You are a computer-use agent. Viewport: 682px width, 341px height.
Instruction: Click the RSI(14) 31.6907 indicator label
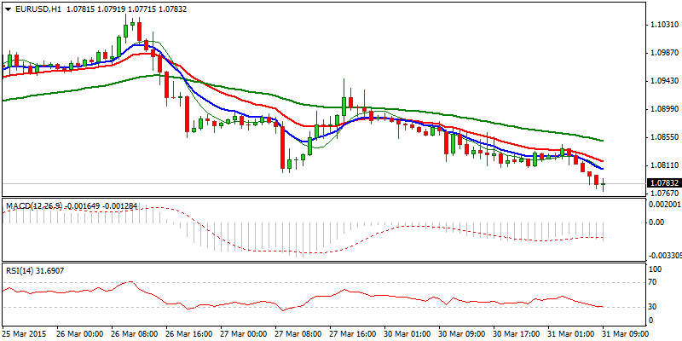[37, 270]
